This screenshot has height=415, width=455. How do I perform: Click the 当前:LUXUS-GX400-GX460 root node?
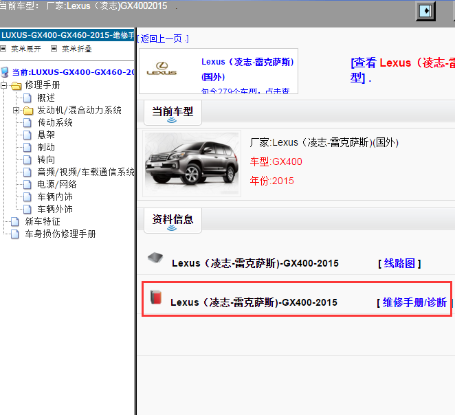73,72
